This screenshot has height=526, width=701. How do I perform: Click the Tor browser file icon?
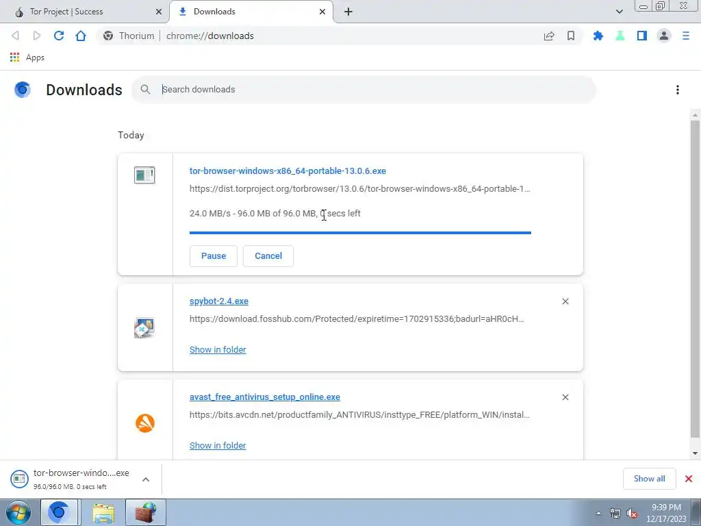[x=144, y=175]
